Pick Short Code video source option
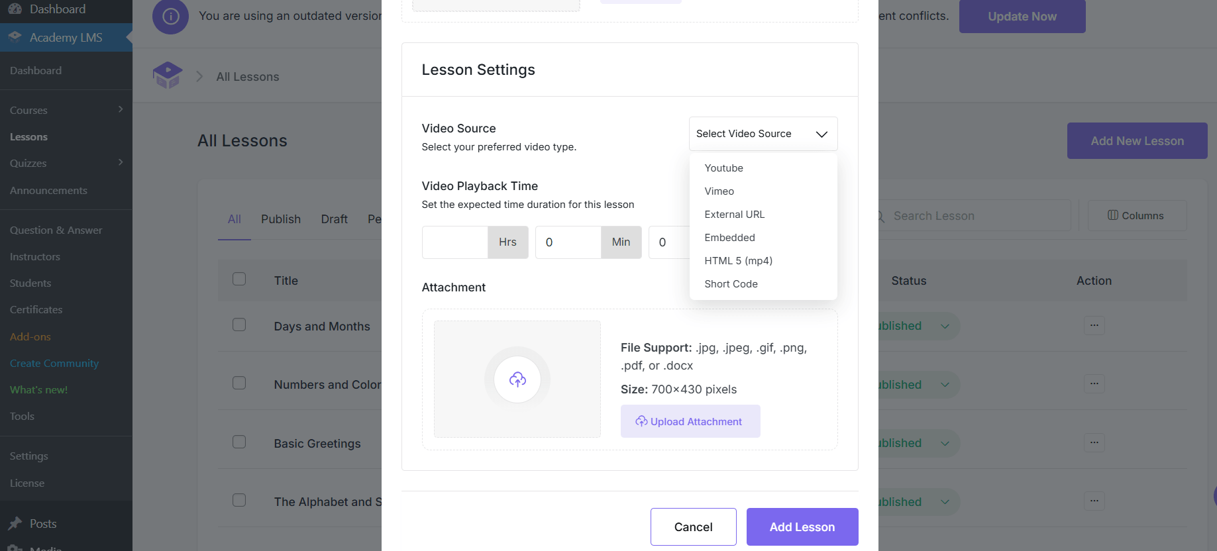The image size is (1217, 551). [763, 284]
